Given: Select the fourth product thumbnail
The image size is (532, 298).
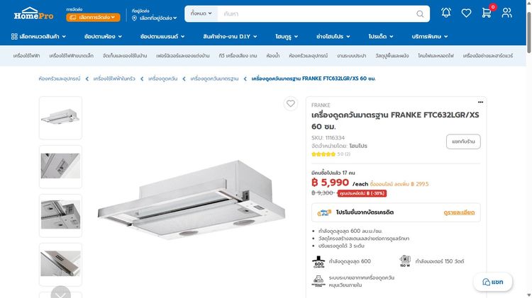Looking at the screenshot, I should click(60, 264).
